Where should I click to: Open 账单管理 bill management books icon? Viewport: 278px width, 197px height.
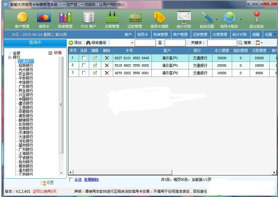(65, 17)
